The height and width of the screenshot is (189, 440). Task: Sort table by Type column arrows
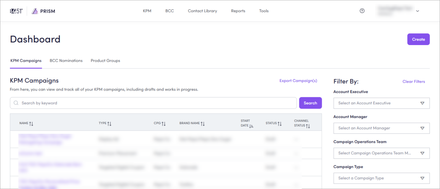109,123
